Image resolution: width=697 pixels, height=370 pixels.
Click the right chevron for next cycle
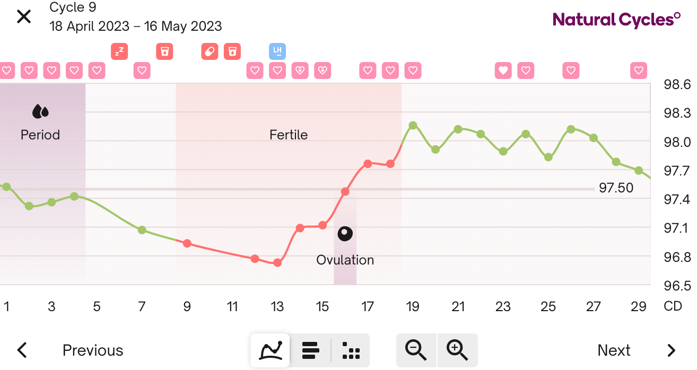(672, 350)
